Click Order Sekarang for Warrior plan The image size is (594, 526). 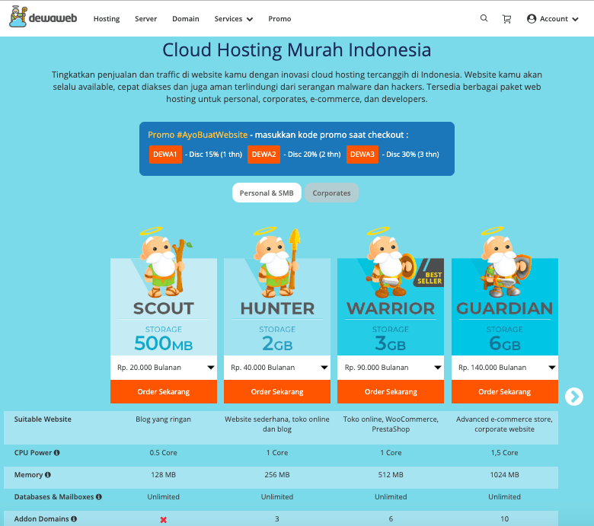pos(391,391)
